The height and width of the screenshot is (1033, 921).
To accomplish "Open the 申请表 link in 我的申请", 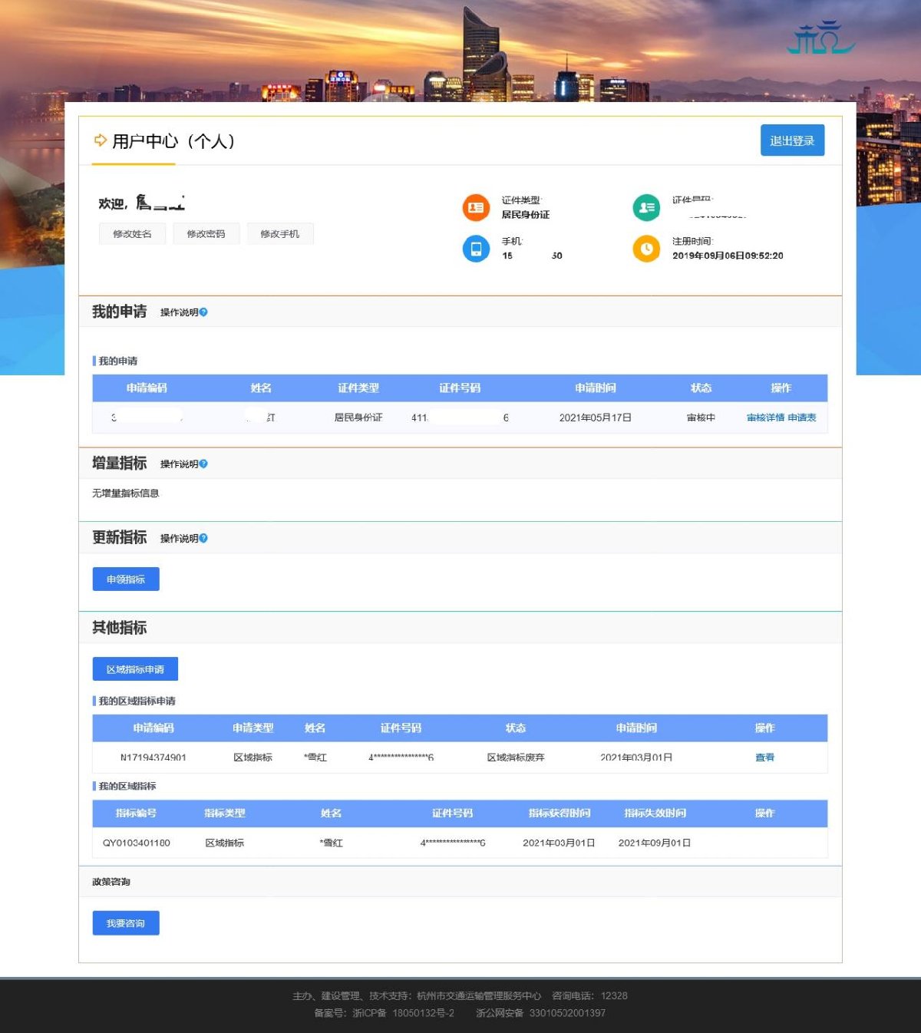I will click(x=802, y=418).
